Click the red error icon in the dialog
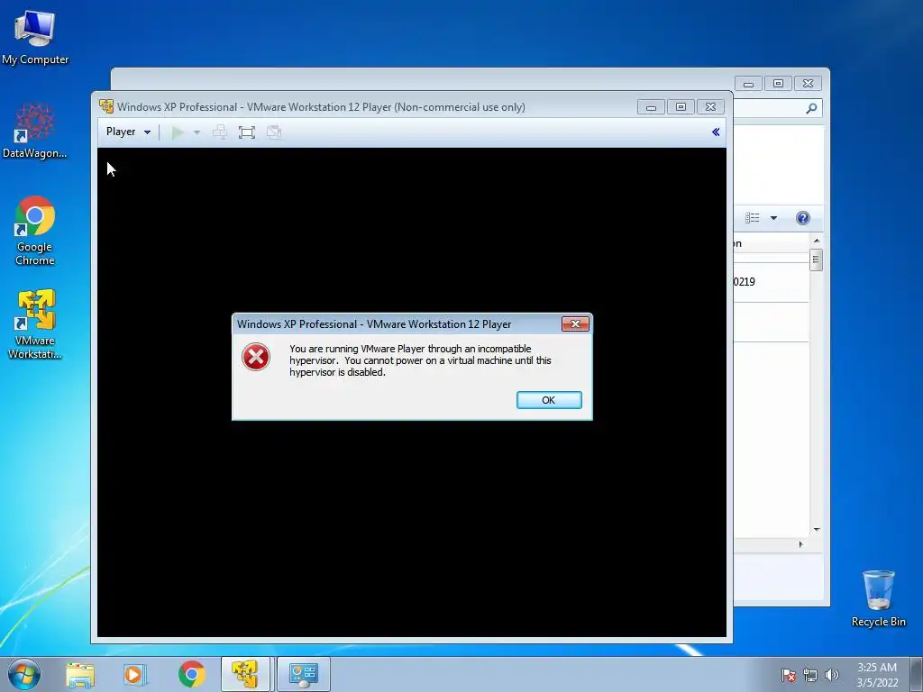Image resolution: width=923 pixels, height=692 pixels. coord(256,357)
